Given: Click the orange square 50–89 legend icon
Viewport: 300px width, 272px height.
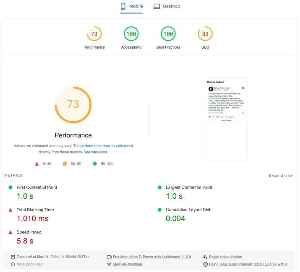Looking at the screenshot, I should (x=65, y=164).
